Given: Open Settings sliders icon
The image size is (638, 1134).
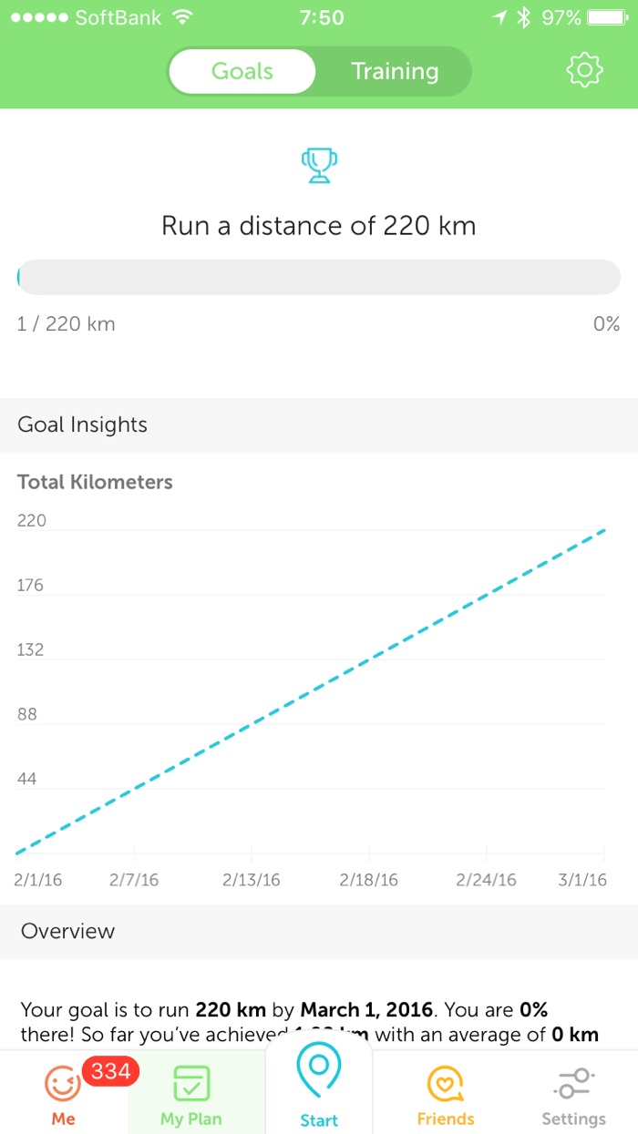Looking at the screenshot, I should (573, 1083).
